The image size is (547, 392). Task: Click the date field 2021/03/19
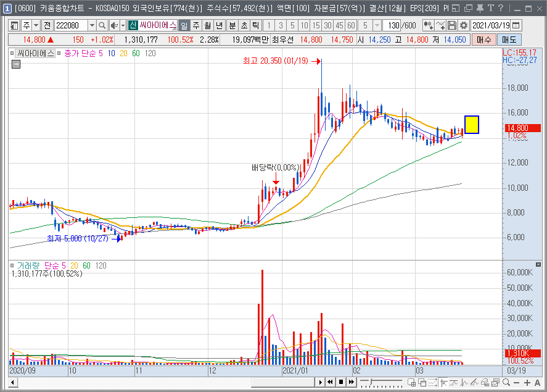[x=491, y=25]
